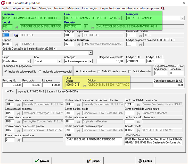Open ANP Código lookup binoculars
Image resolution: width=188 pixels, height=164 pixels.
pos(84,85)
